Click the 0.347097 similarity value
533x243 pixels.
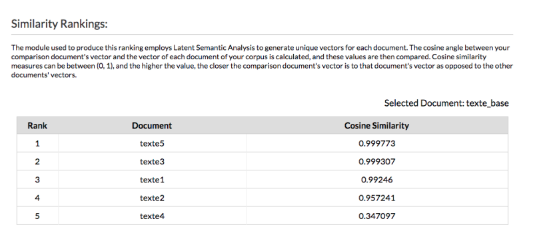click(x=376, y=216)
